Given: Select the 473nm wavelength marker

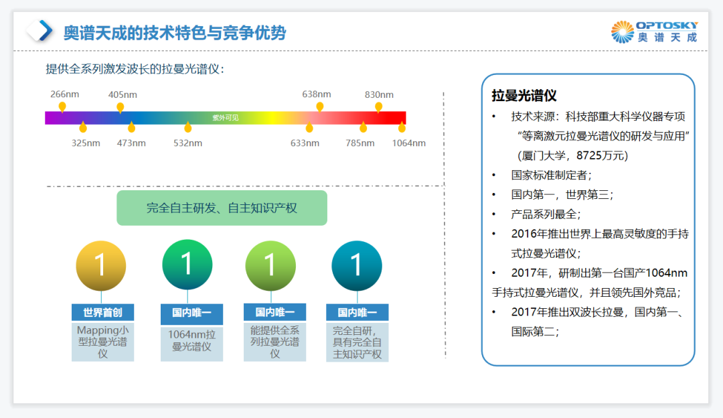Looking at the screenshot, I should (x=131, y=127).
